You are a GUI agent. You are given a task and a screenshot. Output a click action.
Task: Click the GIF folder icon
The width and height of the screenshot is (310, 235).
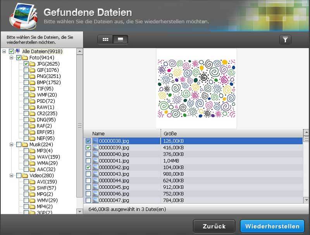click(32, 70)
